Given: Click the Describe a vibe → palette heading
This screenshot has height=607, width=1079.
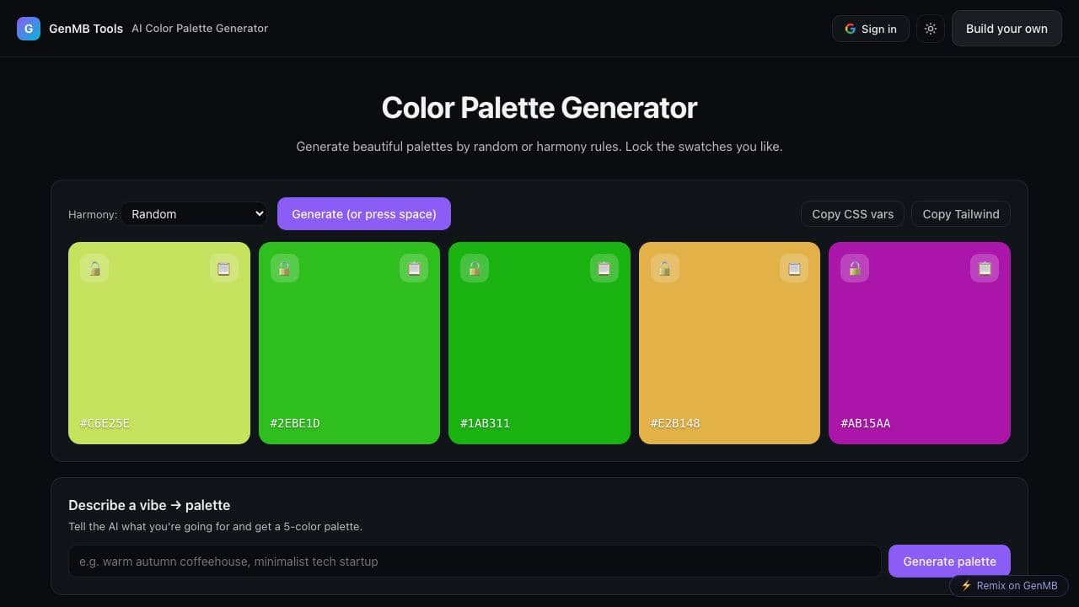Looking at the screenshot, I should (149, 505).
